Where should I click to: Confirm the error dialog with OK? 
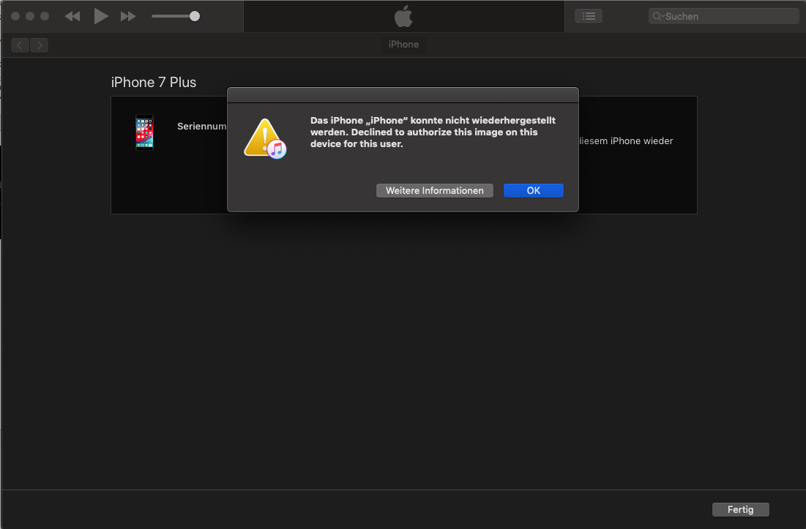click(534, 190)
